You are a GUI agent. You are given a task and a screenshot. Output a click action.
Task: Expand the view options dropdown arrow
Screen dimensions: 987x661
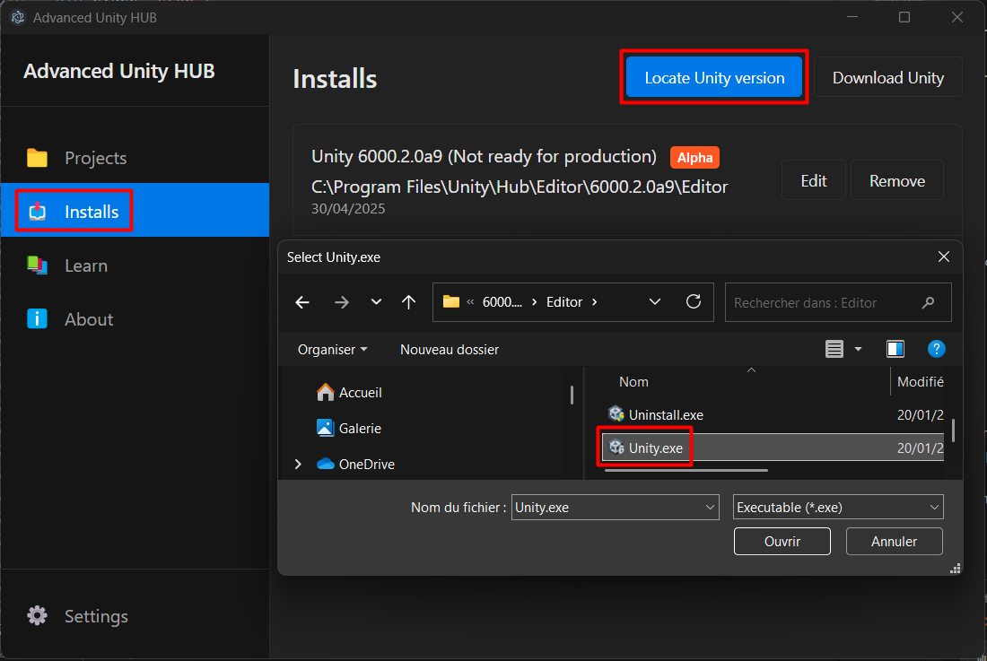(858, 349)
